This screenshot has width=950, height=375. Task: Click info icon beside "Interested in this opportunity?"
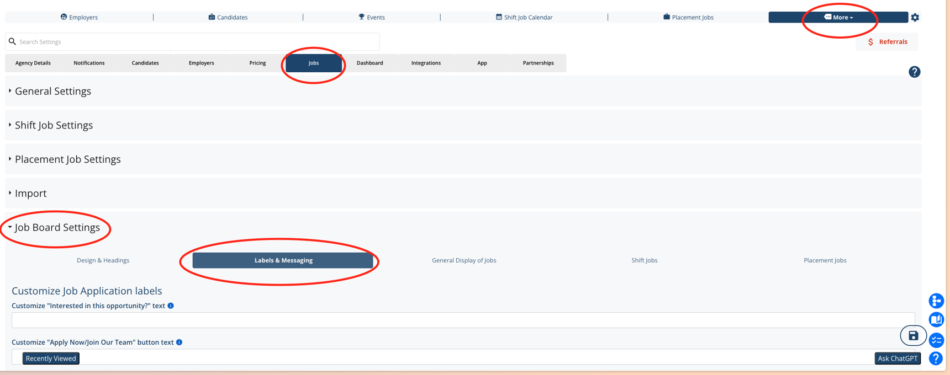171,306
